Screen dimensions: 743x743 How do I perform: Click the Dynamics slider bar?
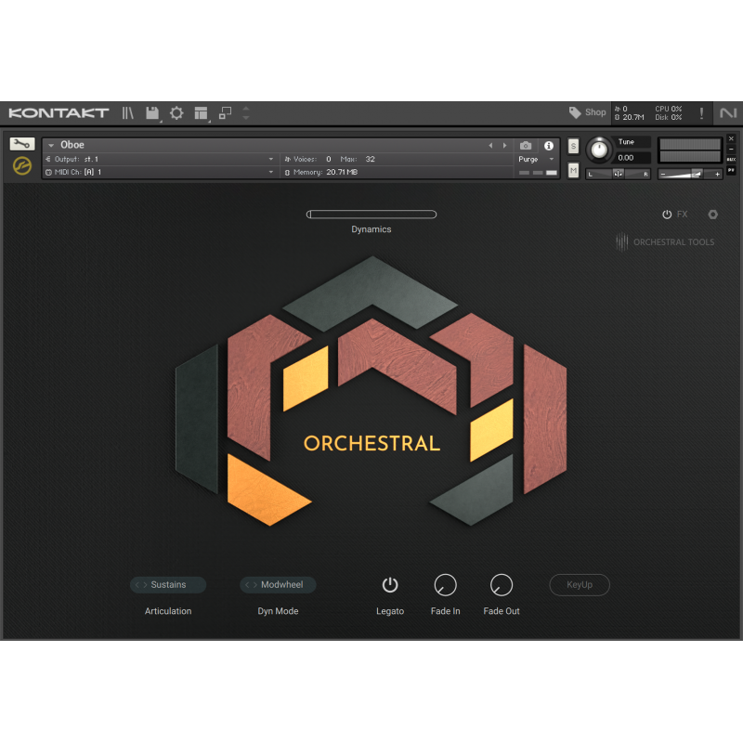point(371,215)
